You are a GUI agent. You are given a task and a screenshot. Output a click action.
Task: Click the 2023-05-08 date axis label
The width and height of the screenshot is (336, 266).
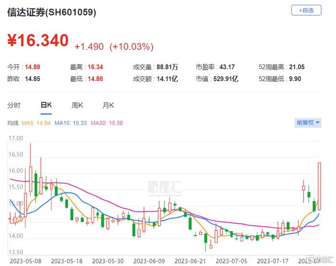[x=25, y=261]
